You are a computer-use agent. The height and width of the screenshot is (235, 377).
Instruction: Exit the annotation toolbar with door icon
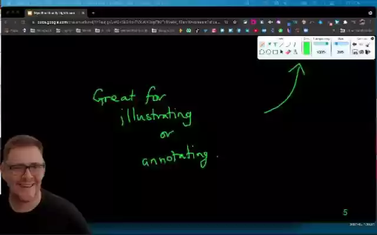pos(368,52)
